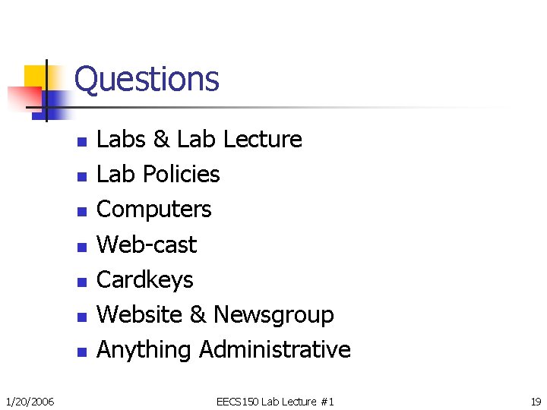
Task: Click the blue bullet beside Labs & Lab Lecture
Action: tap(82, 142)
